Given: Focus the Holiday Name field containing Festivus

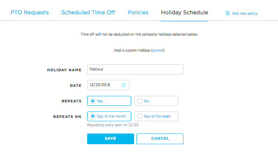Looking at the screenshot, I should click(135, 69).
